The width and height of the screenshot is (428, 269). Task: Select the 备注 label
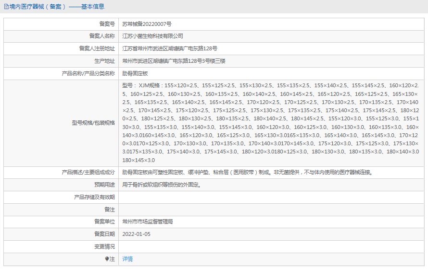(110, 210)
